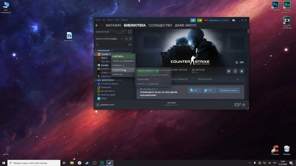Open the Friends and Chat plus icon
296x166 pixels.
click(x=244, y=105)
